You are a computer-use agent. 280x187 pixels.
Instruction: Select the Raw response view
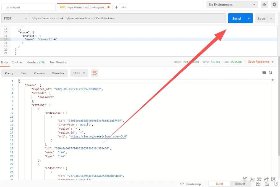click(x=23, y=73)
